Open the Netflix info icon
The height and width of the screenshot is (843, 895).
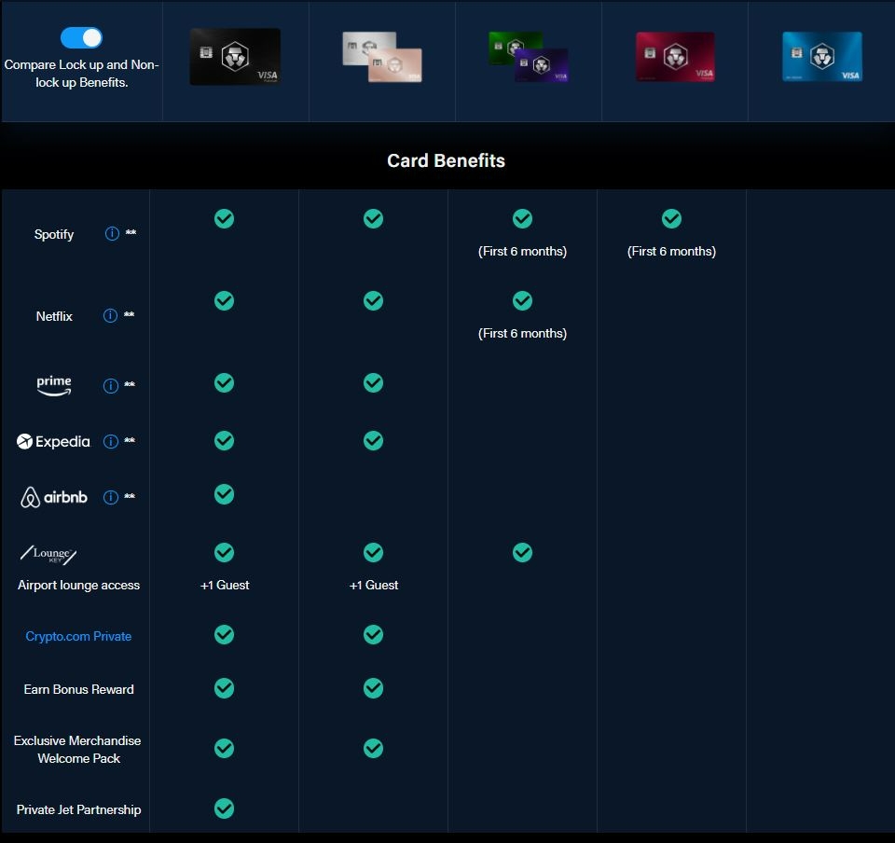110,315
